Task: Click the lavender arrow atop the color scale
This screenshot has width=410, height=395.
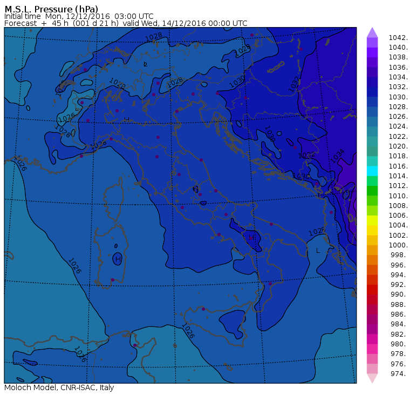Action: click(372, 33)
